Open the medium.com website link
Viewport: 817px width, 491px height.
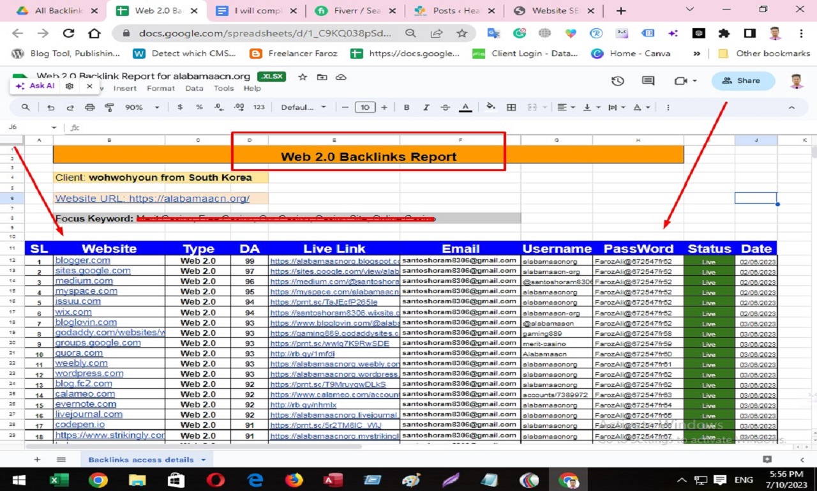pos(84,280)
